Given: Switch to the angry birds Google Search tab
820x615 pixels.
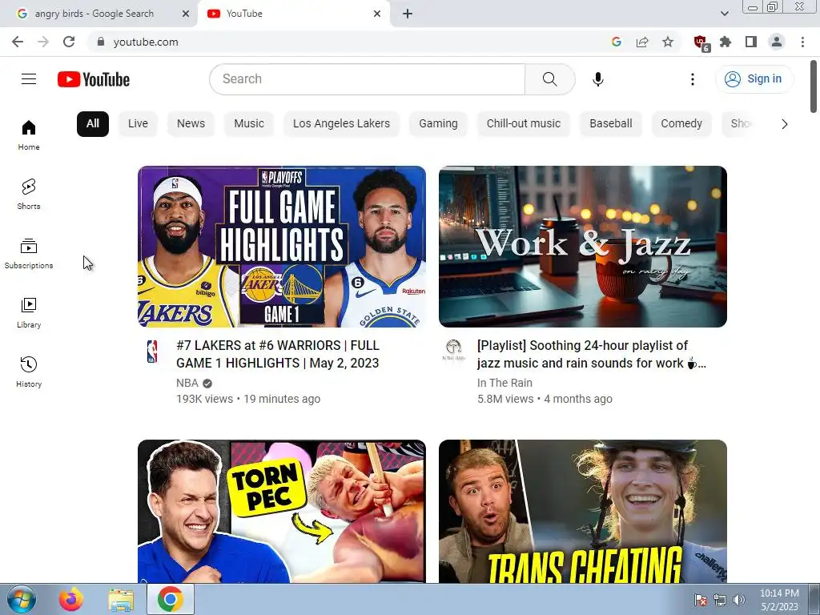Looking at the screenshot, I should pyautogui.click(x=94, y=14).
